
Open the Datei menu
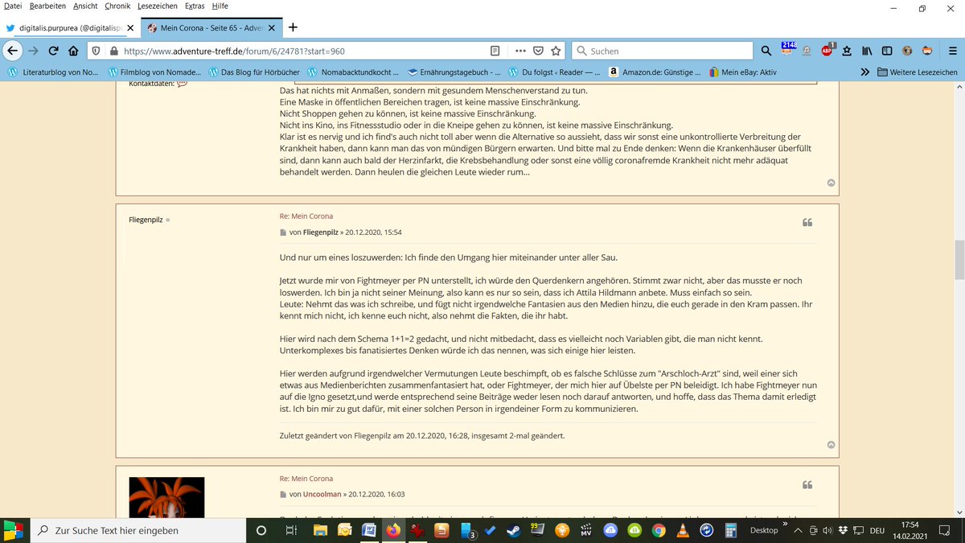pyautogui.click(x=13, y=6)
